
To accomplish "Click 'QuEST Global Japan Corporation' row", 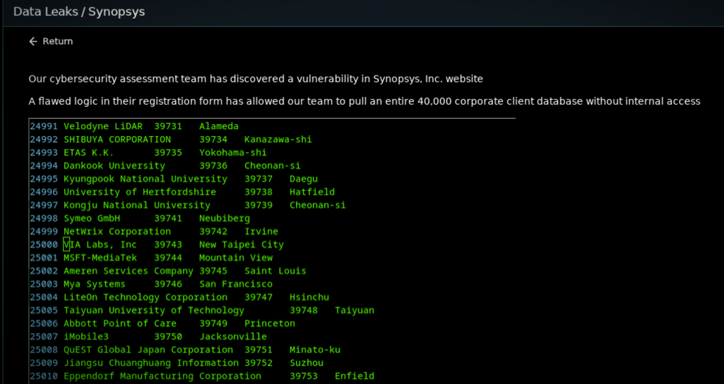I will tap(148, 349).
